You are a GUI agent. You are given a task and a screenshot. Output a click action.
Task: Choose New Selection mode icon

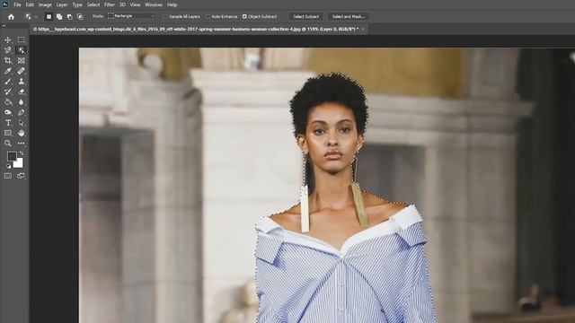point(49,16)
